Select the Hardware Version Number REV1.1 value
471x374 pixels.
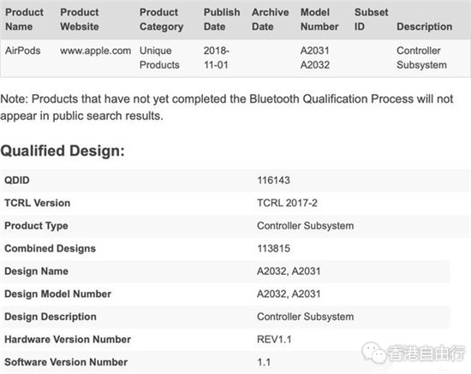coord(274,340)
